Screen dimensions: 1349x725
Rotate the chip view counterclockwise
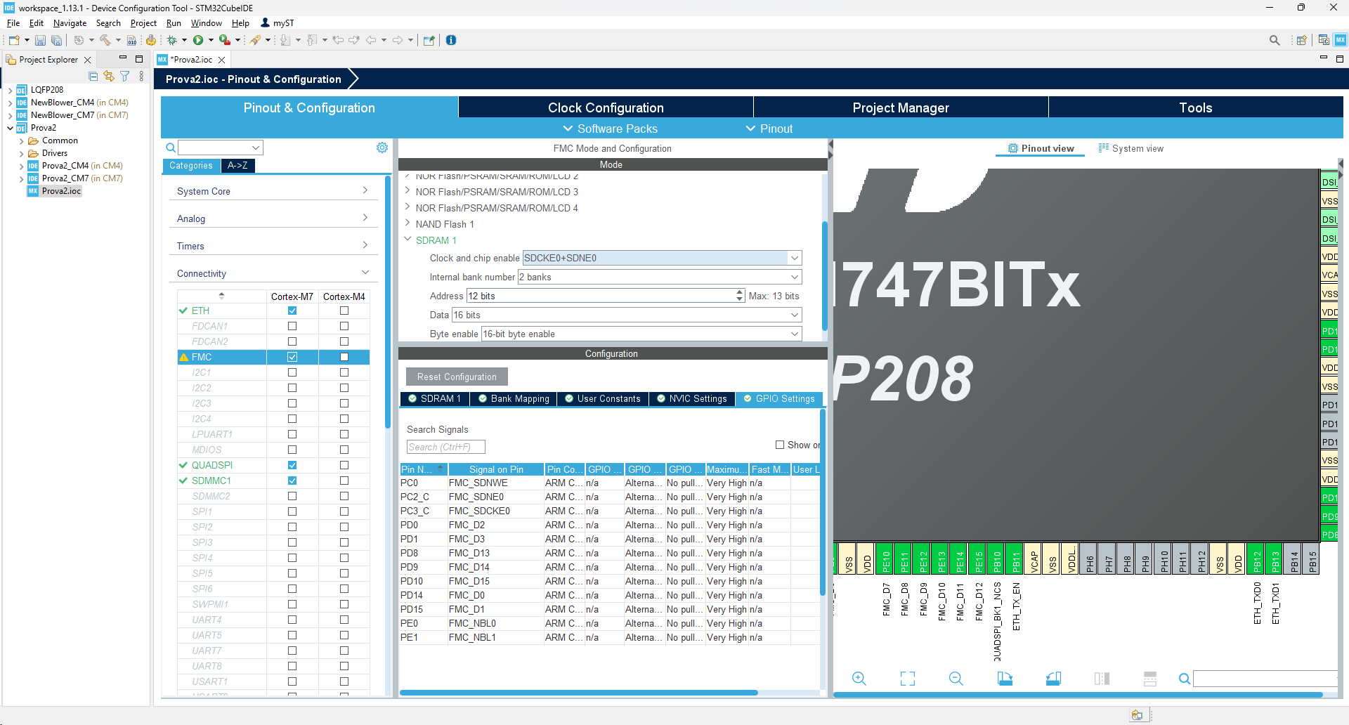pyautogui.click(x=1053, y=679)
